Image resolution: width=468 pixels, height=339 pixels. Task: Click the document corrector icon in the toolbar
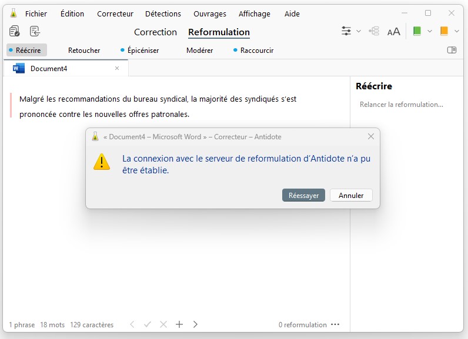14,31
